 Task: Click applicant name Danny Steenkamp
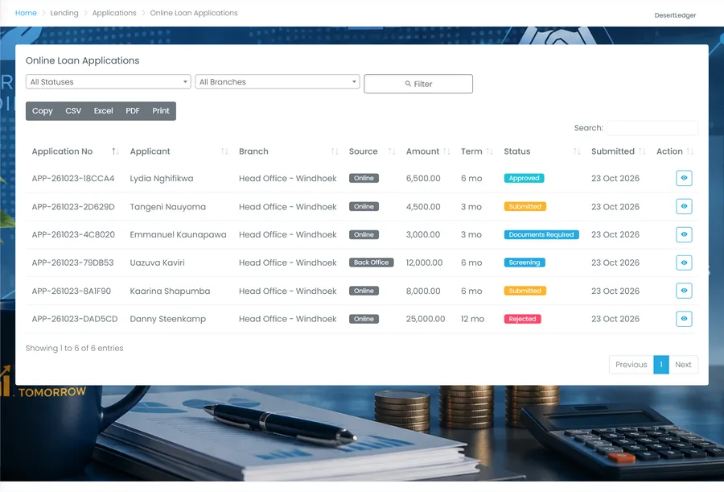(167, 319)
